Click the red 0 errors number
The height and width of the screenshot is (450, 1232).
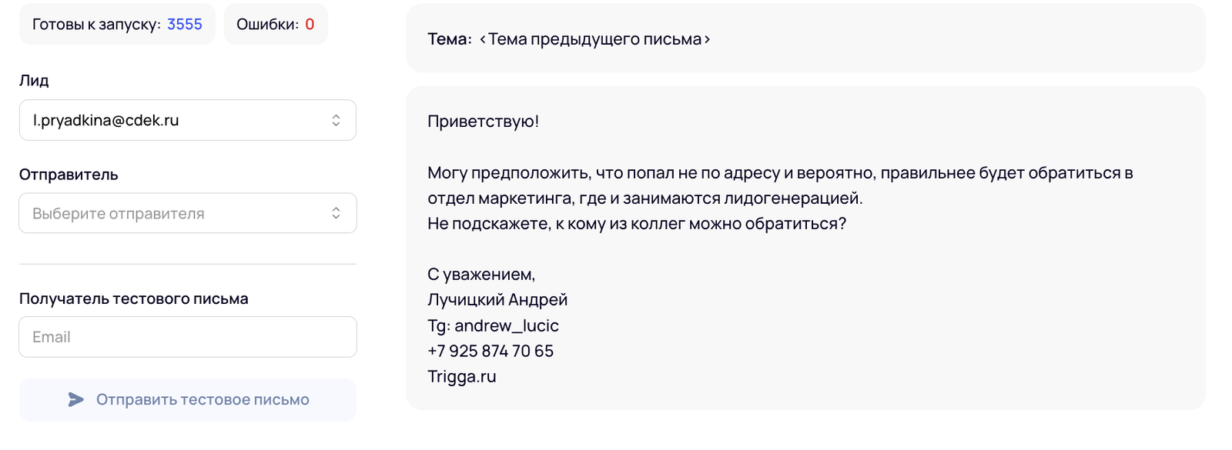(310, 24)
